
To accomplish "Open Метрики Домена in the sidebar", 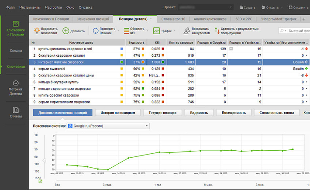I will tap(16, 86).
